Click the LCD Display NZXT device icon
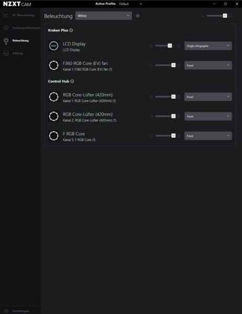Image resolution: width=242 pixels, height=314 pixels. tap(54, 46)
